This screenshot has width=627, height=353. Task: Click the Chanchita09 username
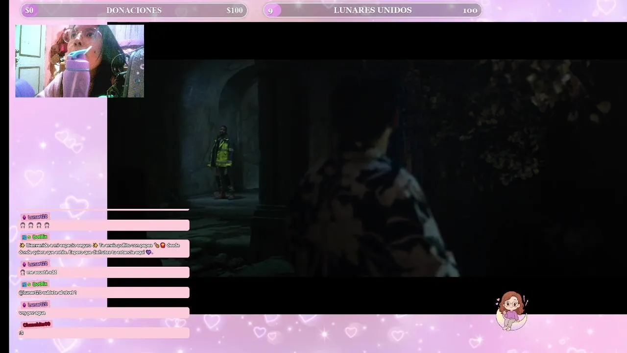[x=37, y=325]
